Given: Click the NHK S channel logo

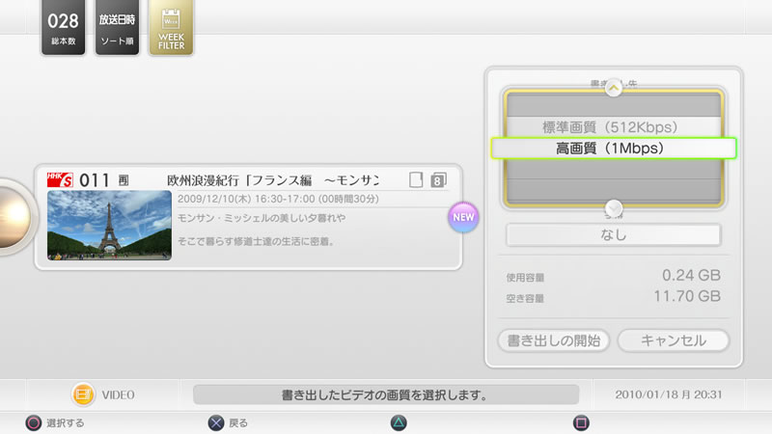Looking at the screenshot, I should pos(60,178).
